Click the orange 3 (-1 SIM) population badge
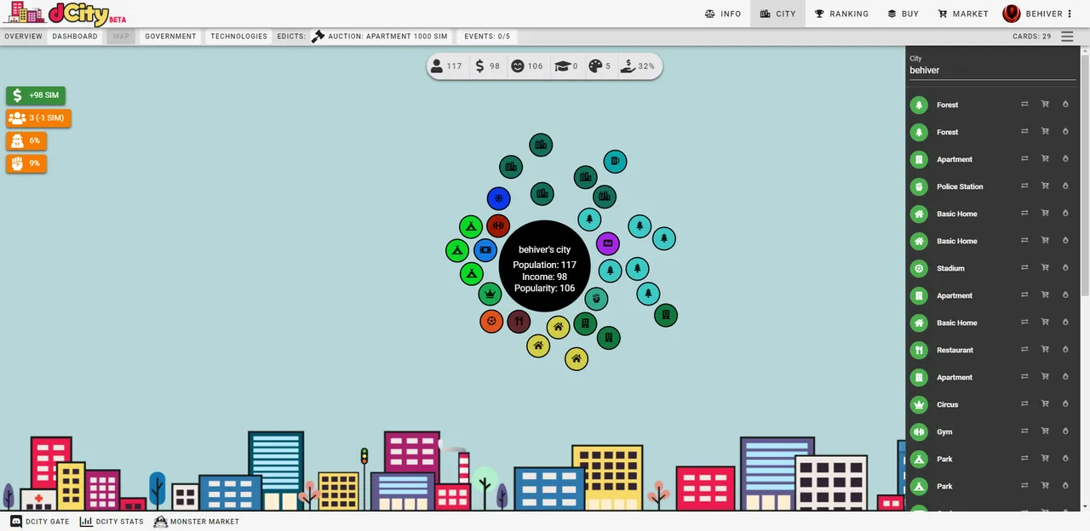 coord(38,117)
